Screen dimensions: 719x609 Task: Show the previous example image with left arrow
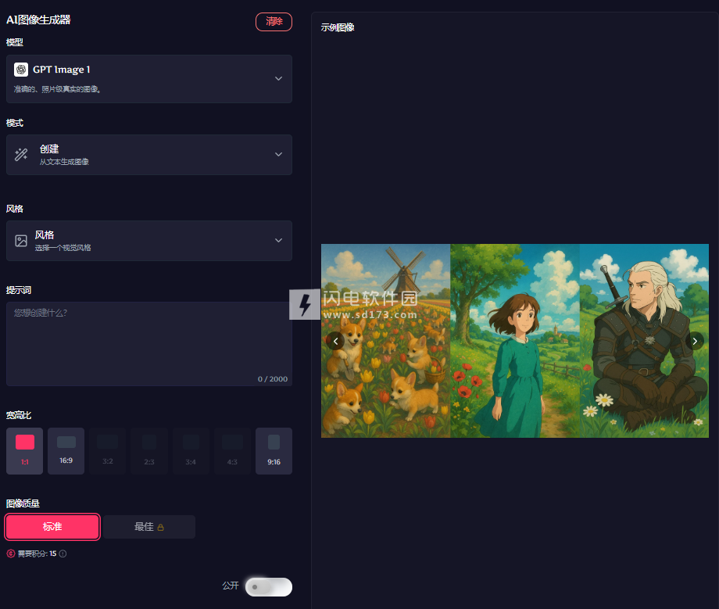point(335,341)
